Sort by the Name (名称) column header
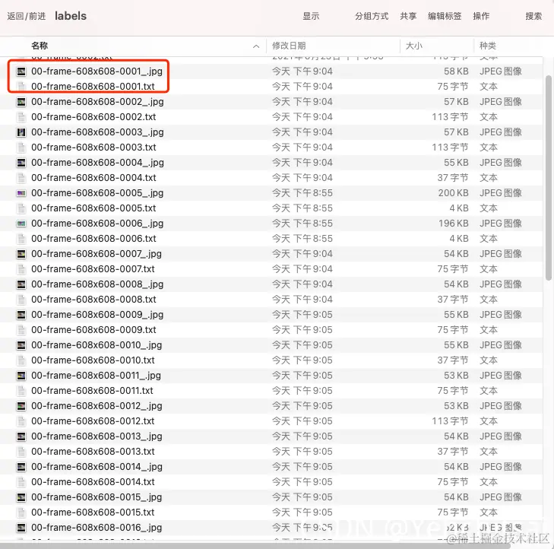This screenshot has width=554, height=549. point(40,46)
